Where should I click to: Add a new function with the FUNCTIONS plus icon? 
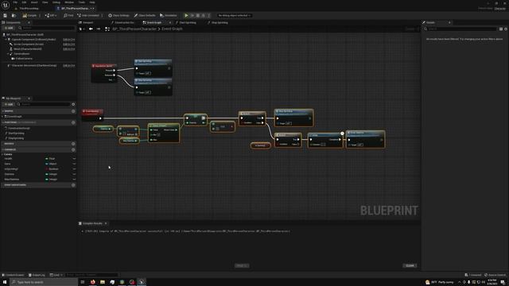coord(73,122)
